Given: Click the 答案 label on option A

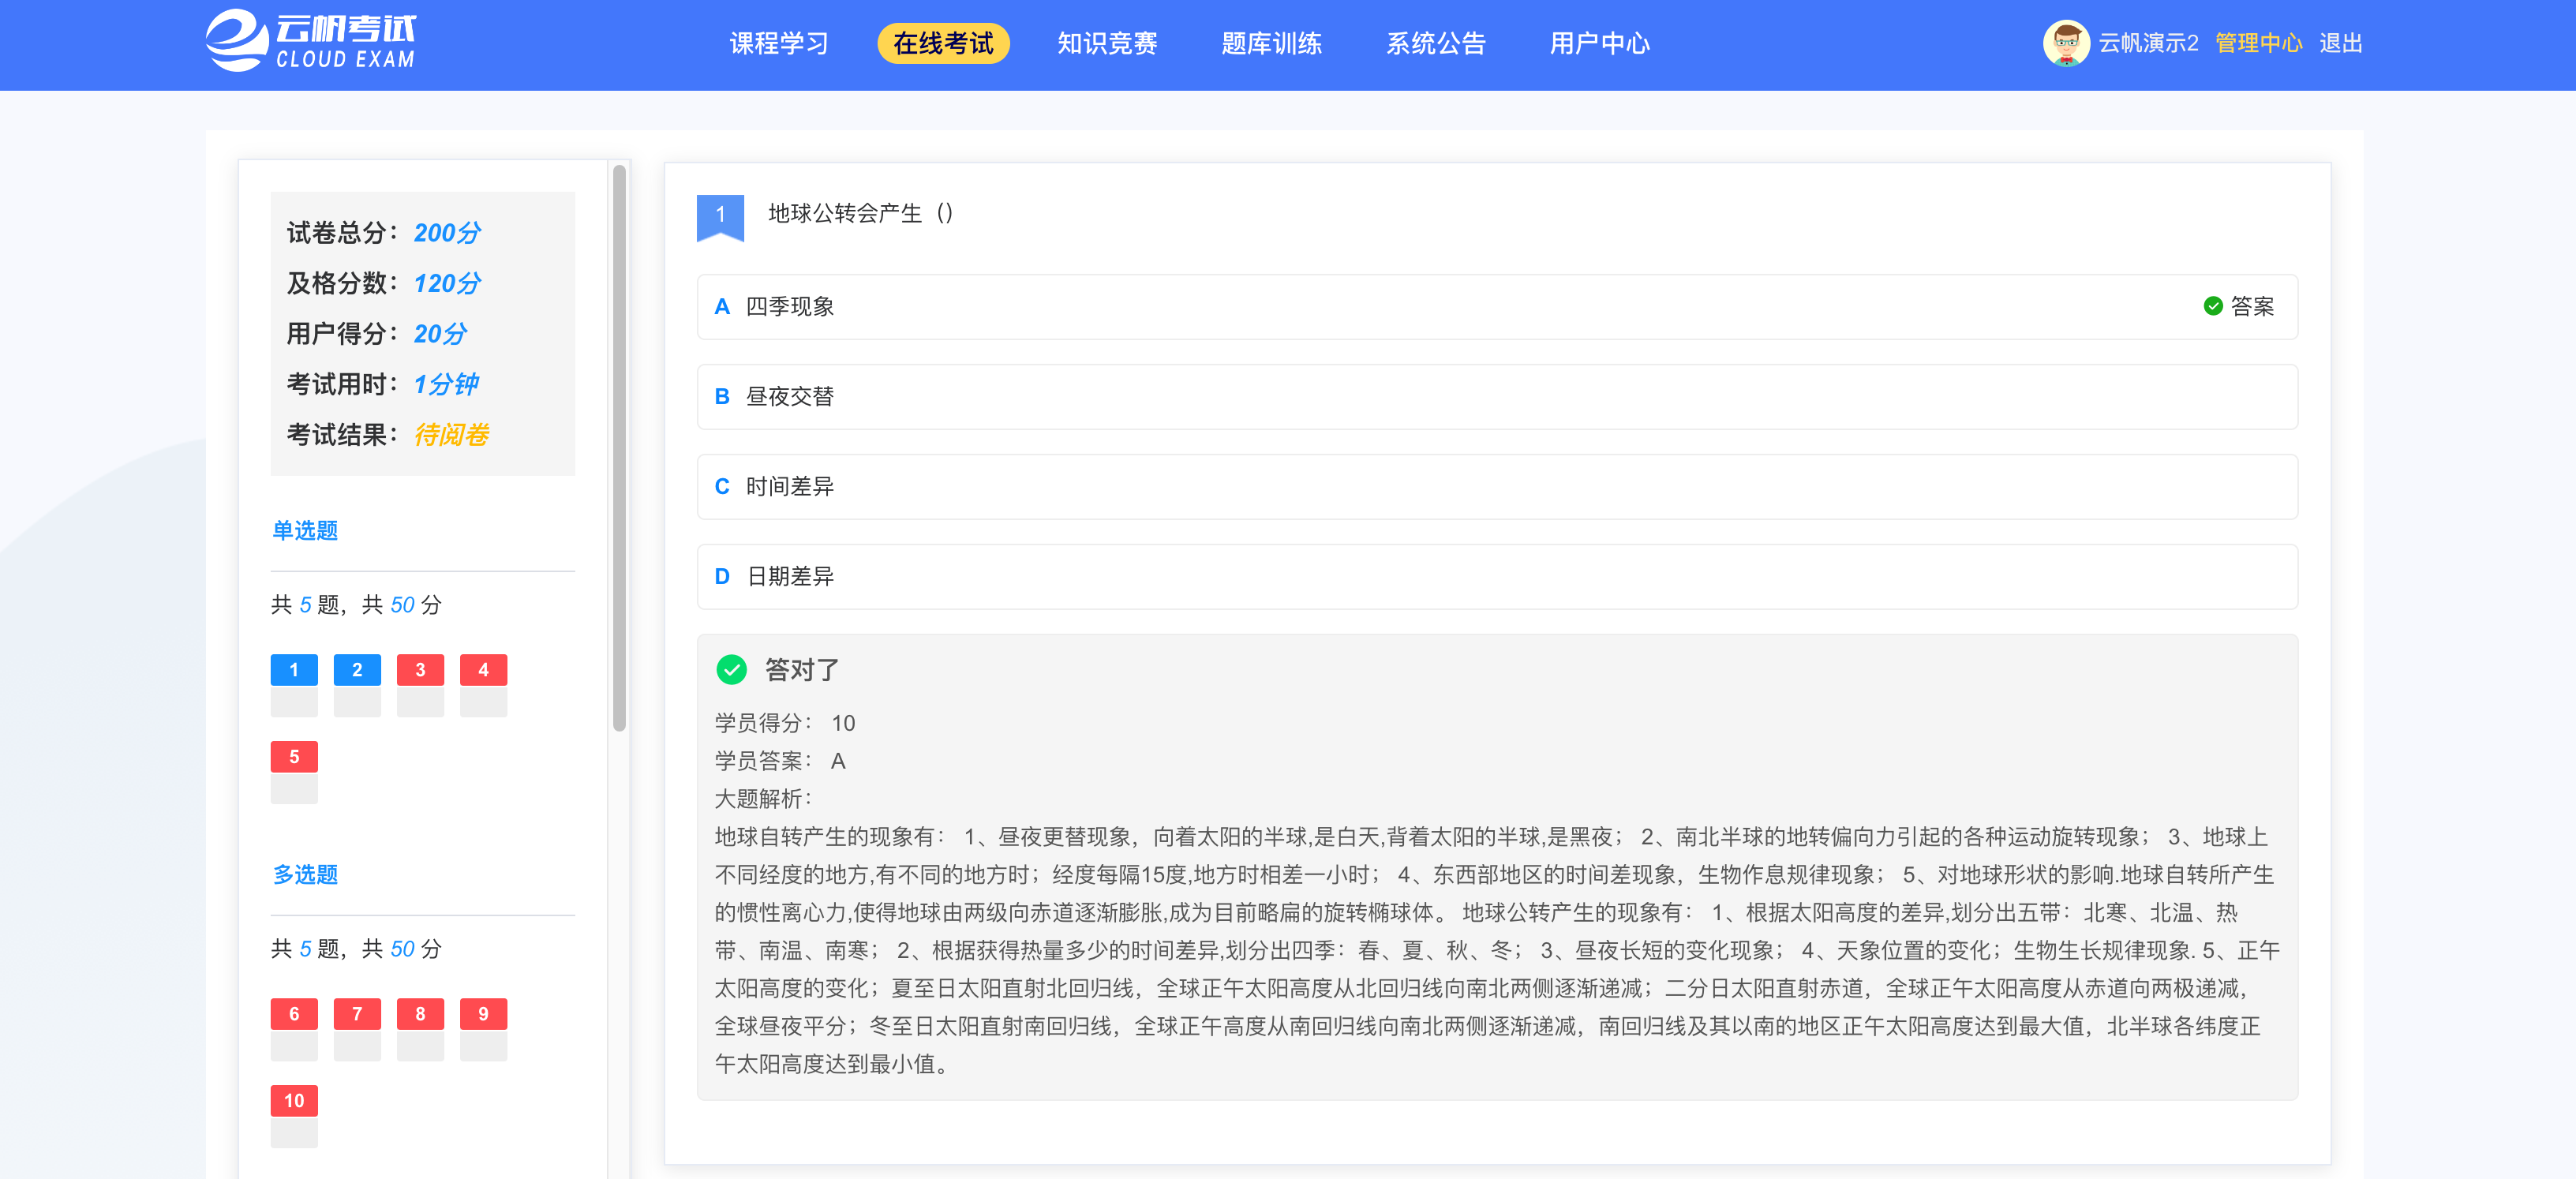Looking at the screenshot, I should click(2252, 306).
